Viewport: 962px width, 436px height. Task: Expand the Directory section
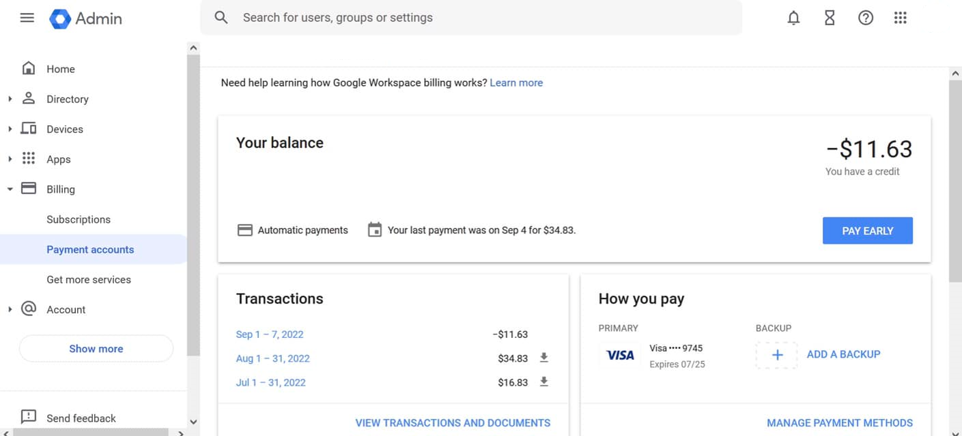point(10,98)
